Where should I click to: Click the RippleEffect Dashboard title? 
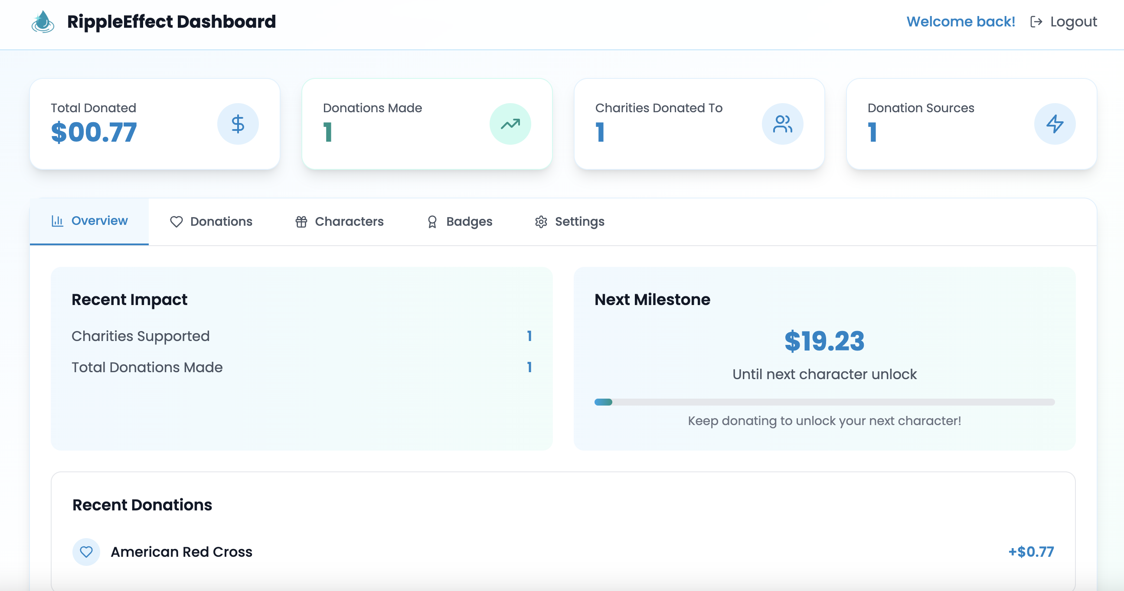(171, 22)
